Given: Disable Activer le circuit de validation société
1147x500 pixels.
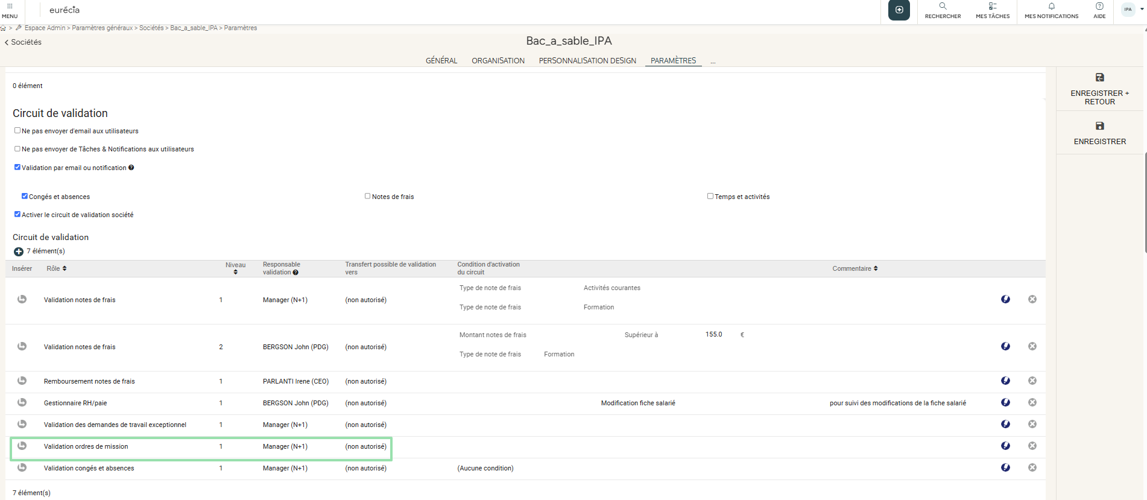Looking at the screenshot, I should click(x=17, y=214).
